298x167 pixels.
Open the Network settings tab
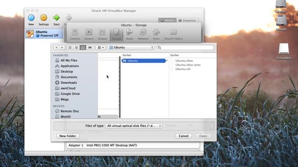[x=143, y=34]
